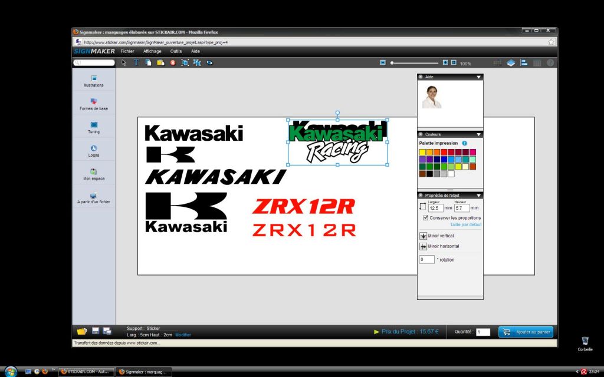Viewport: 604px width, 377px height.
Task: Open the Aide menu
Action: pyautogui.click(x=195, y=51)
